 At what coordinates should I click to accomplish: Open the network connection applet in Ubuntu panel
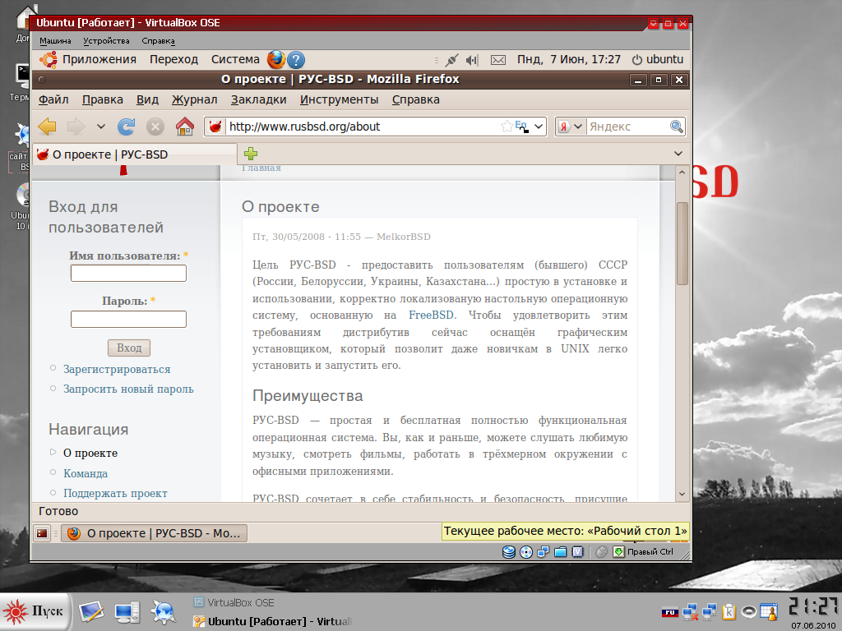click(452, 60)
